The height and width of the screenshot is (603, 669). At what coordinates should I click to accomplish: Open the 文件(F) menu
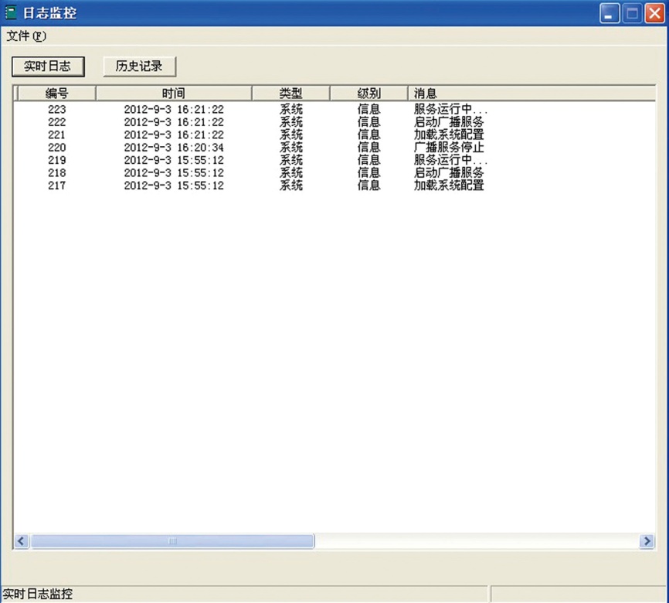26,36
